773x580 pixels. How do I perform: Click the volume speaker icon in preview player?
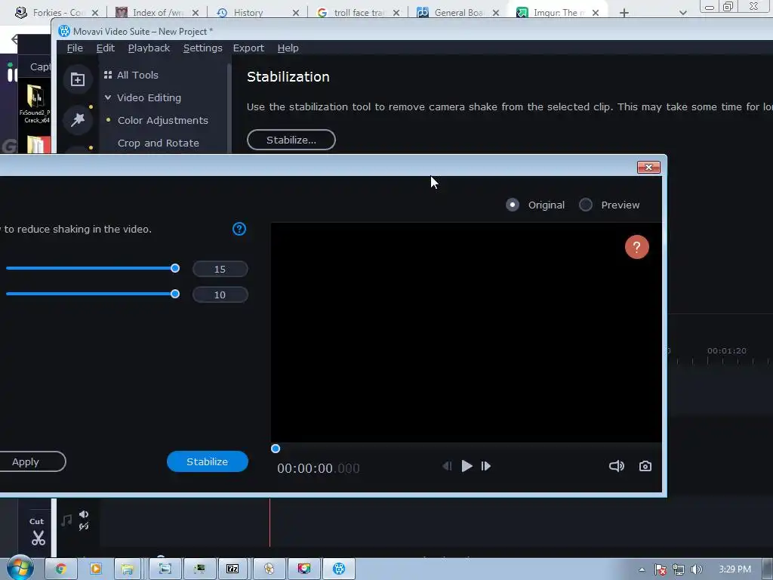coord(616,466)
